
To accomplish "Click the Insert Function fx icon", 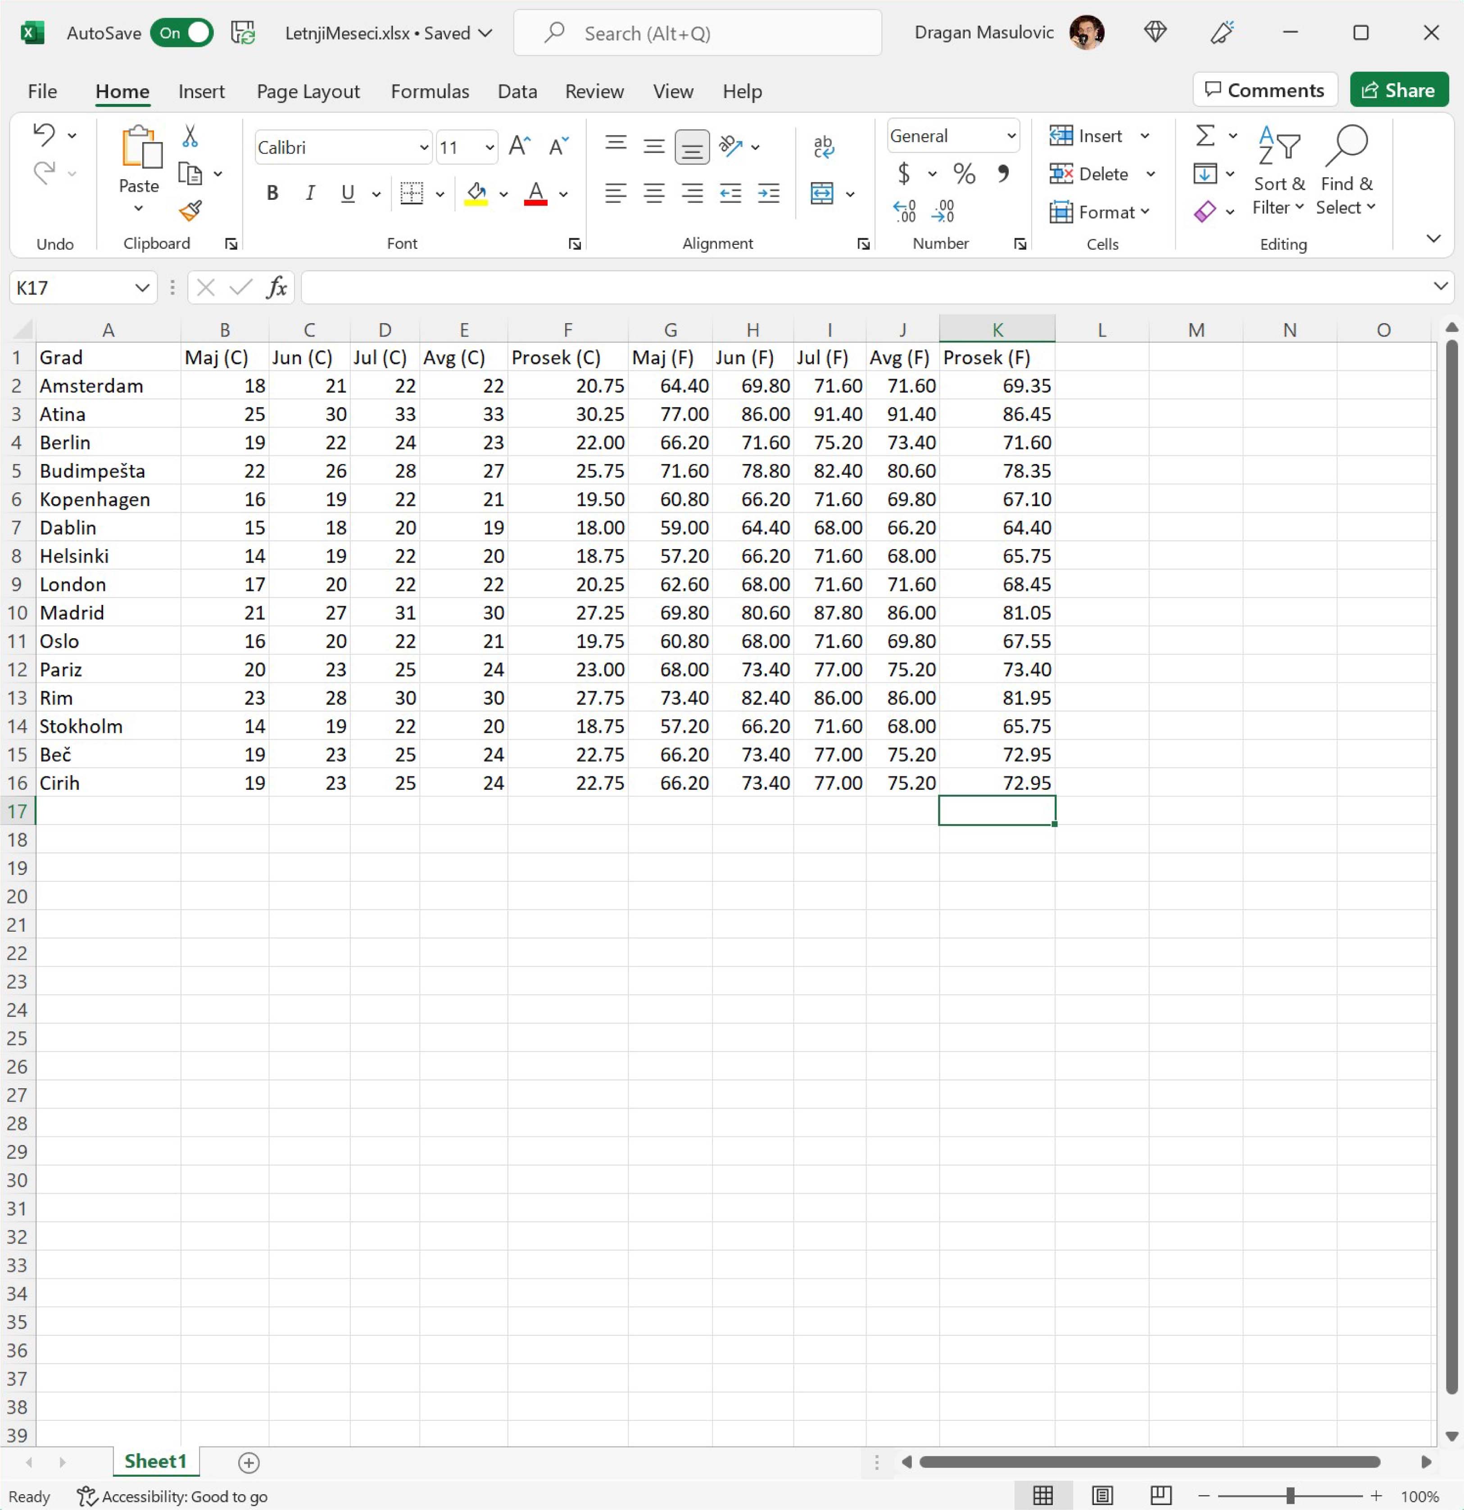I will (277, 287).
